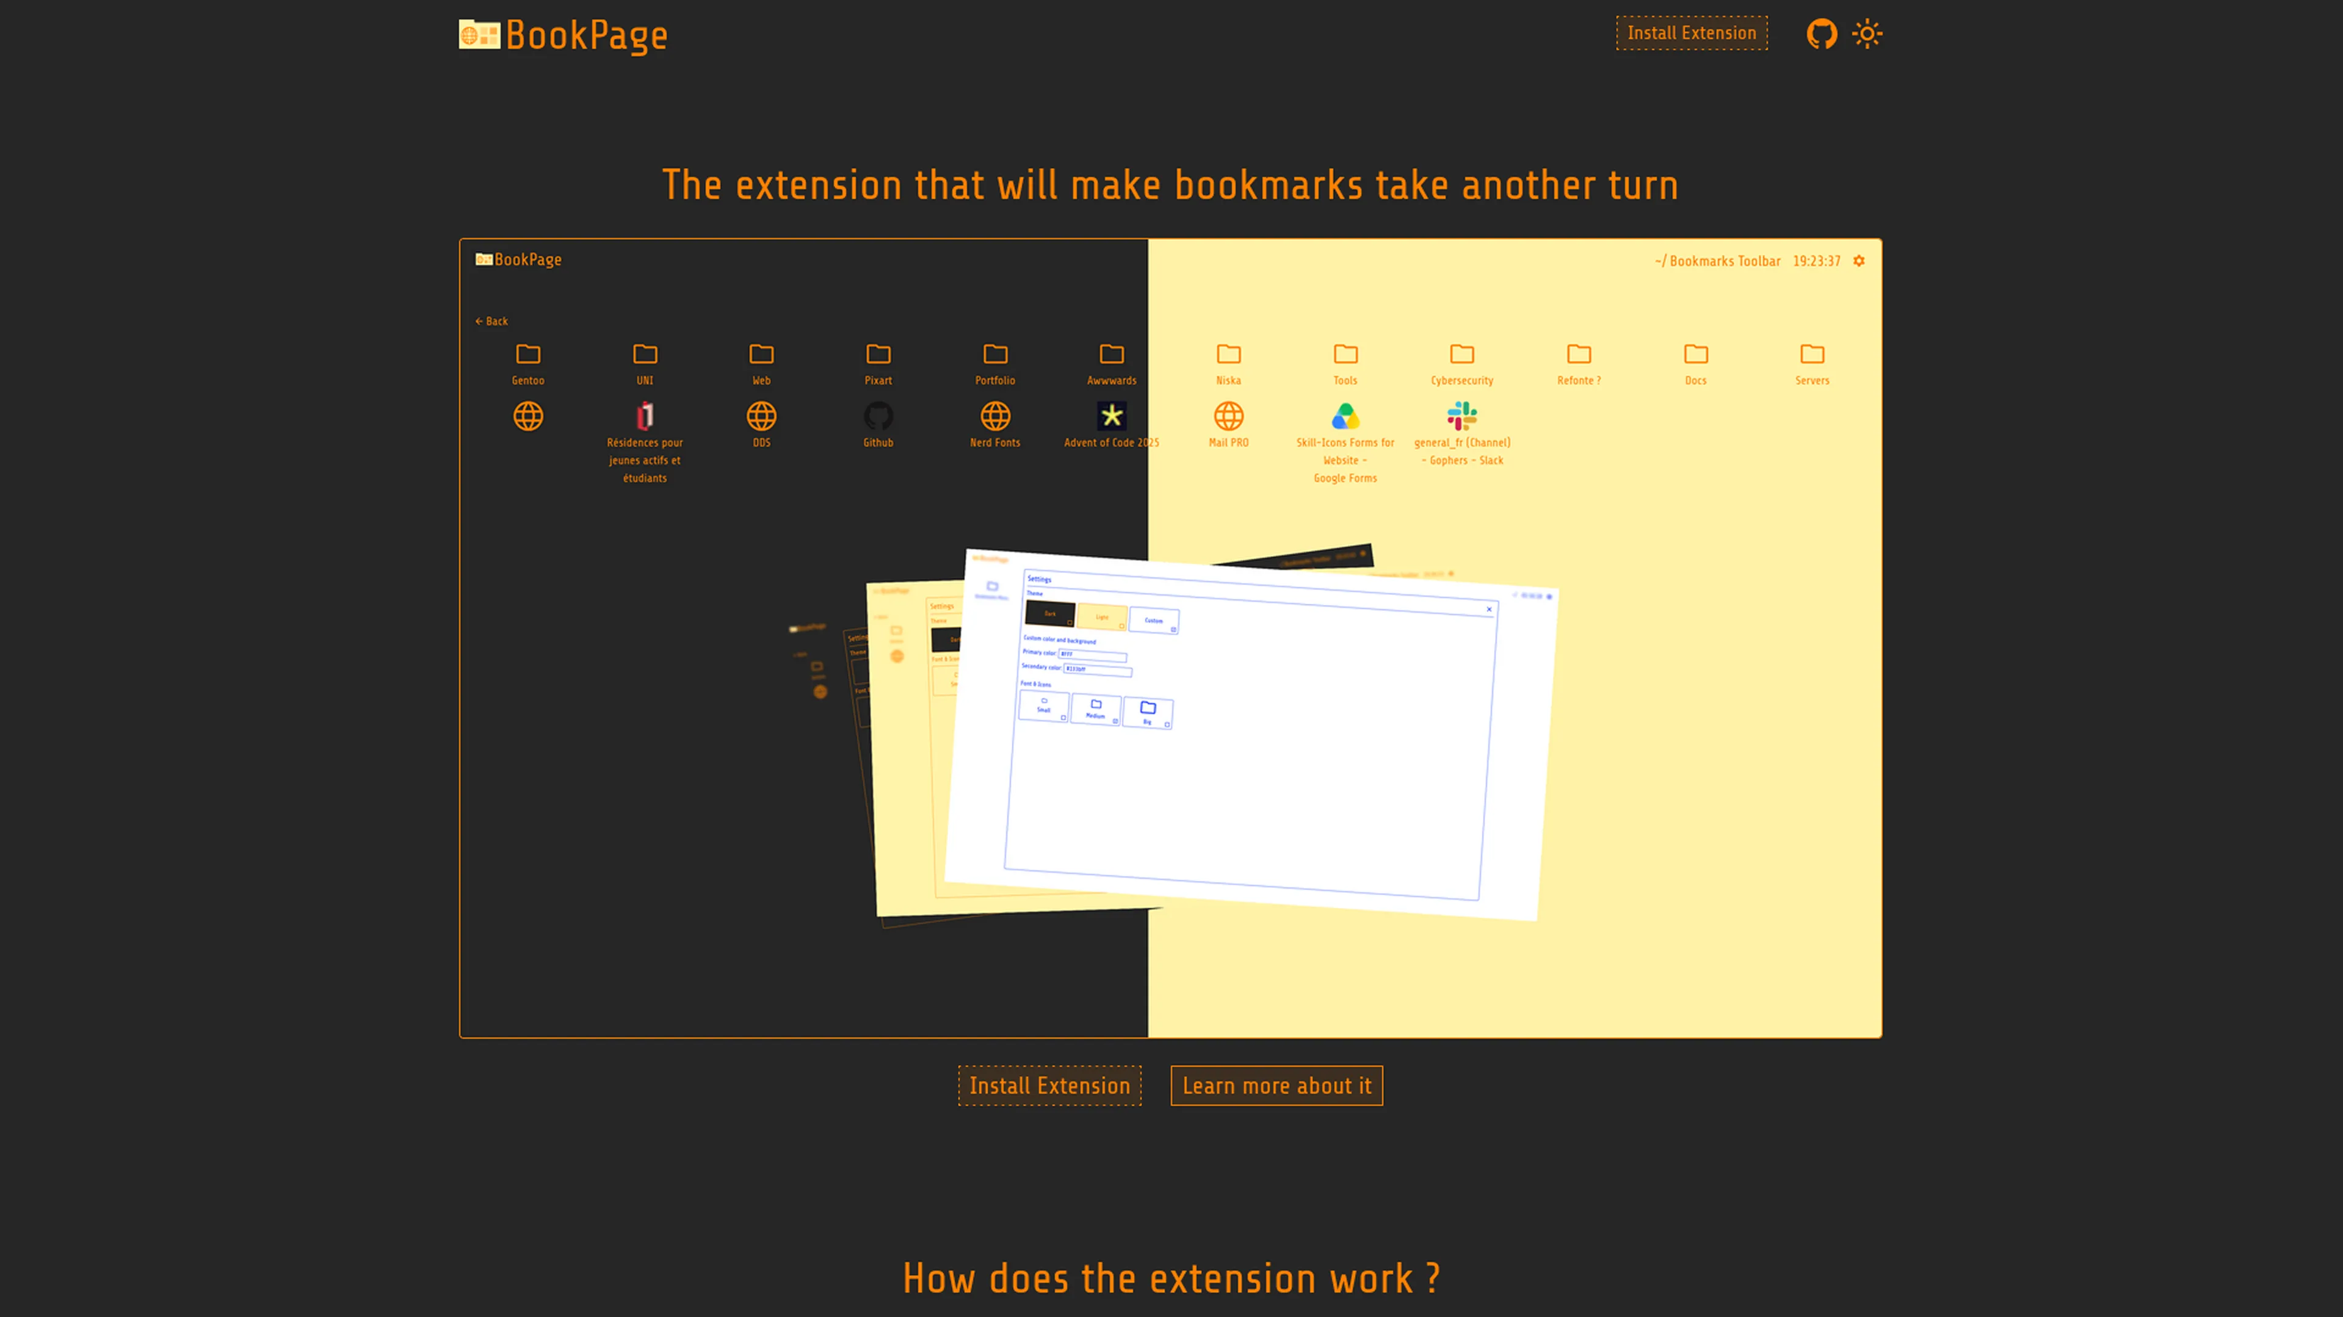Open the Niska folder icon
Screen dimensions: 2343x1317
pos(1228,354)
